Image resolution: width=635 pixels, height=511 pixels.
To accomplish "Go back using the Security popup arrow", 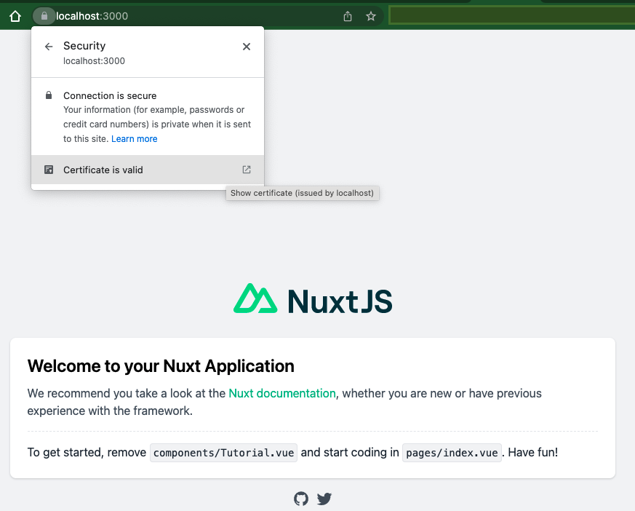I will (49, 47).
